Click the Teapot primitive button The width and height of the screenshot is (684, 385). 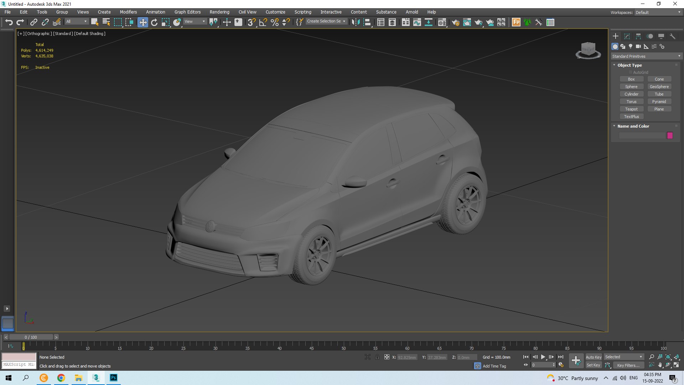pos(631,109)
